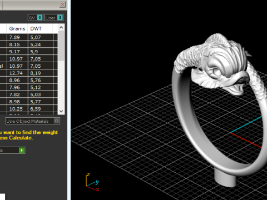Select the 8,19 DWT cell
The image size is (267, 200).
point(40,73)
